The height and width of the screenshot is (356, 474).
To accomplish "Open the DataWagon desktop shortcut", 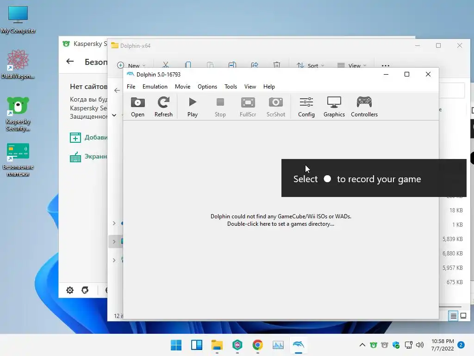I will [x=18, y=64].
